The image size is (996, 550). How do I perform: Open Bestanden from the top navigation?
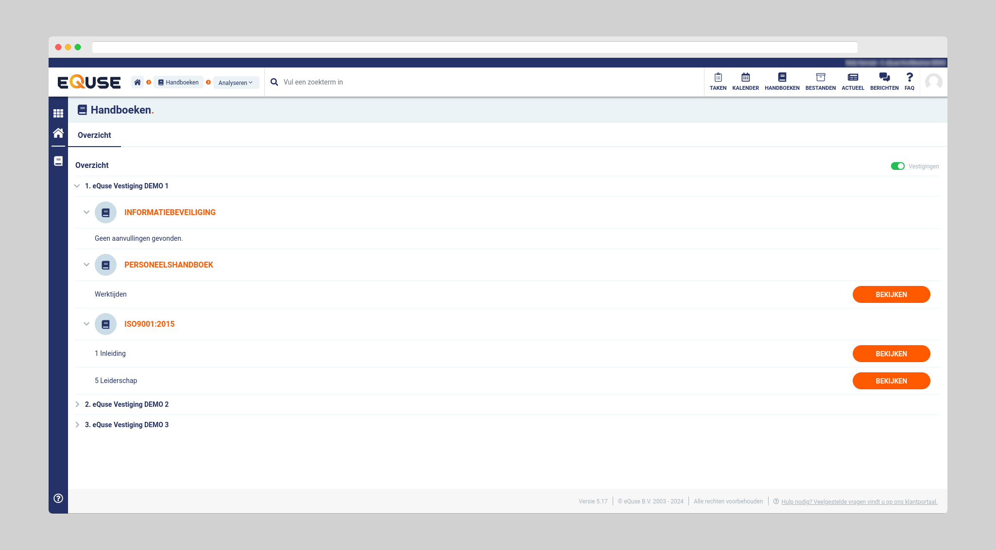pos(820,82)
